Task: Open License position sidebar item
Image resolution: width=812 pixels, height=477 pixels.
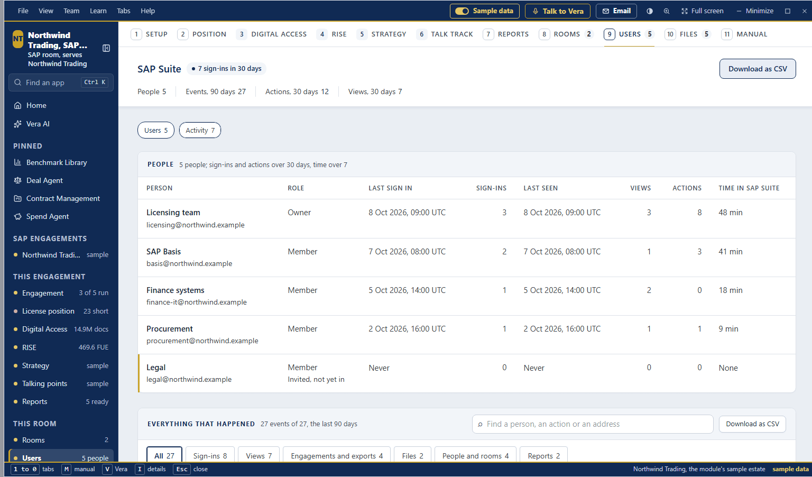Action: coord(61,311)
